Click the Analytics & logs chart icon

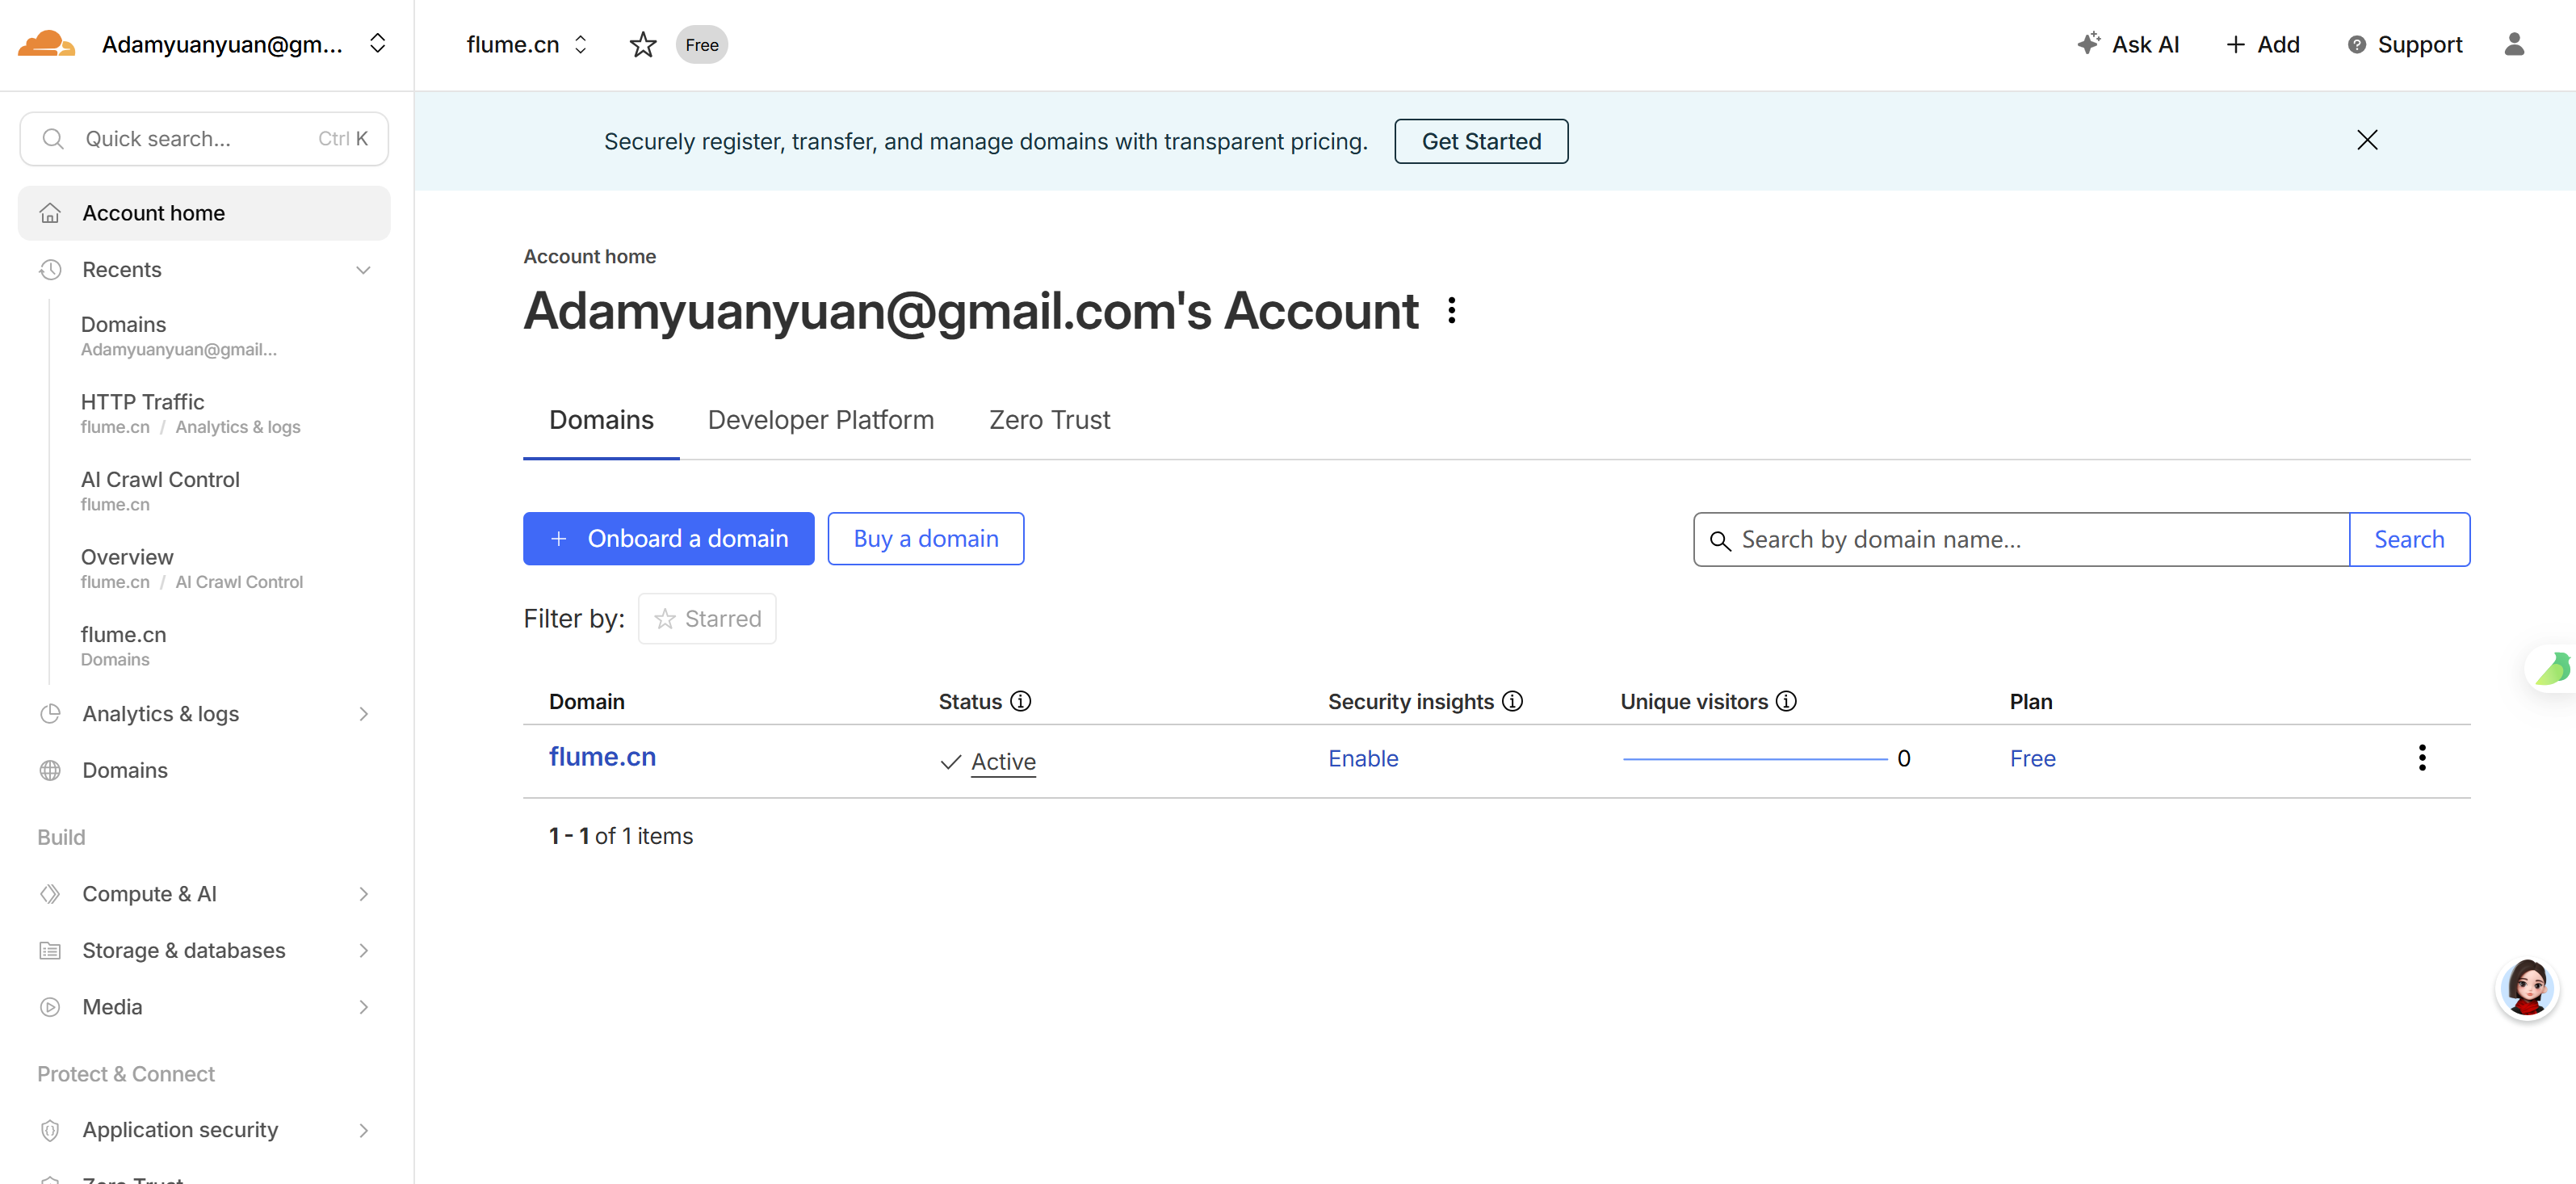50,714
